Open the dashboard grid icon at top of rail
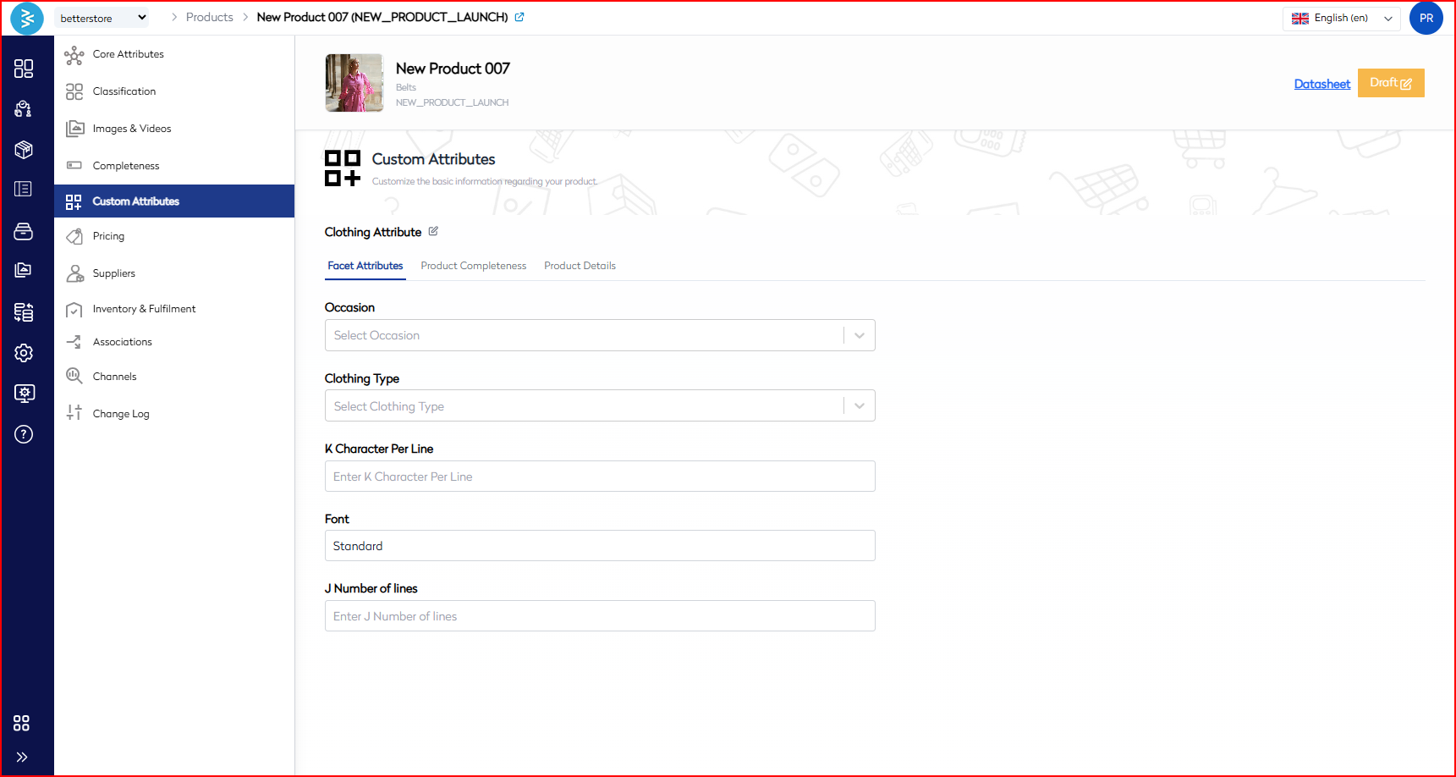This screenshot has width=1456, height=777. 24,69
